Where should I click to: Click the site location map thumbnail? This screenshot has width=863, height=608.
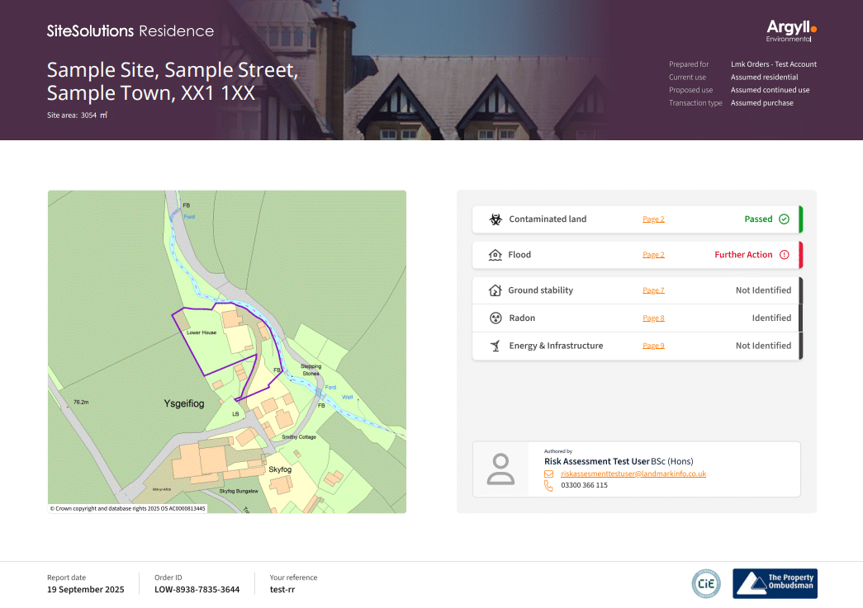click(227, 352)
